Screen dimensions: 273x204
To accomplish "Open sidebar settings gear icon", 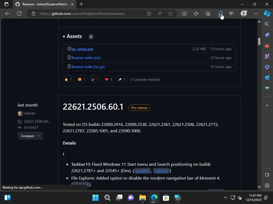I will click(x=267, y=185).
